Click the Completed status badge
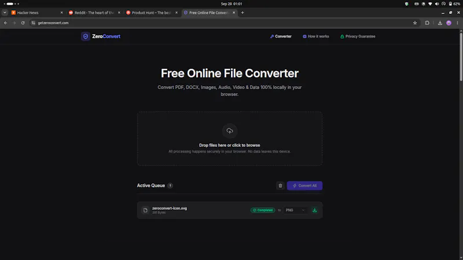Screen dimensions: 463x260 263,210
